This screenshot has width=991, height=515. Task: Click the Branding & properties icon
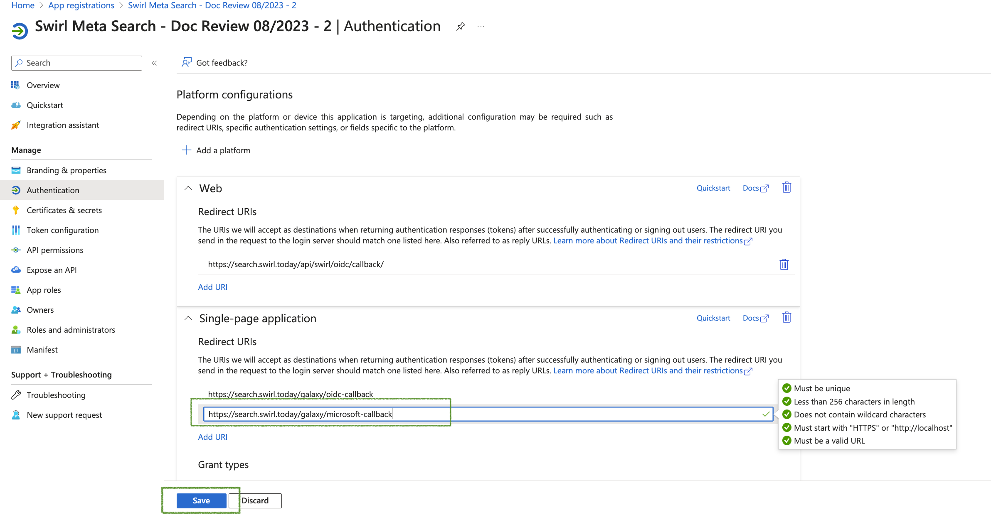pos(15,170)
